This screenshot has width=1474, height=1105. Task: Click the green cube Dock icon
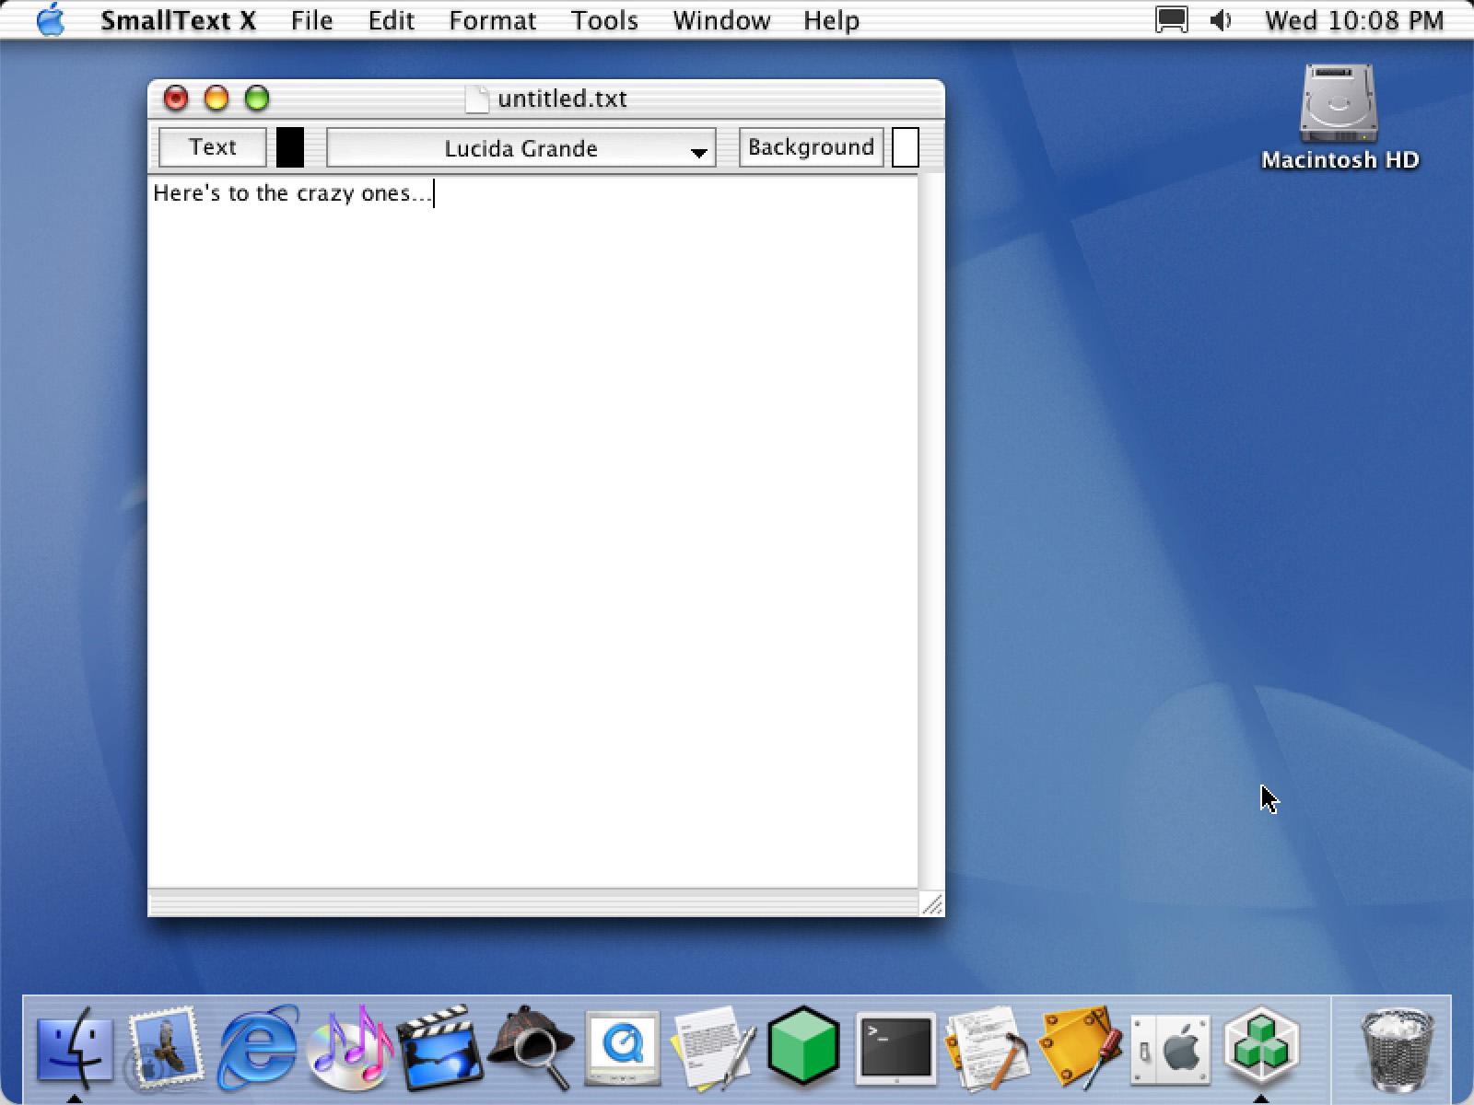pos(804,1047)
